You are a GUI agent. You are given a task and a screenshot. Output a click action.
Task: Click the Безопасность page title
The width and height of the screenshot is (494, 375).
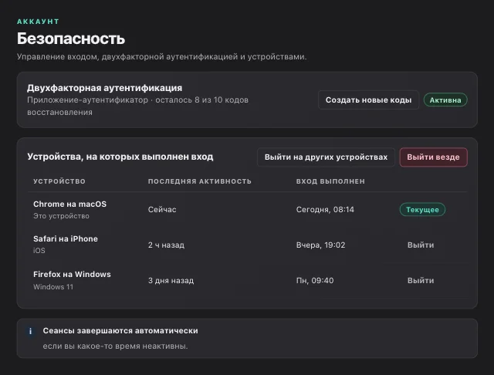pos(71,39)
